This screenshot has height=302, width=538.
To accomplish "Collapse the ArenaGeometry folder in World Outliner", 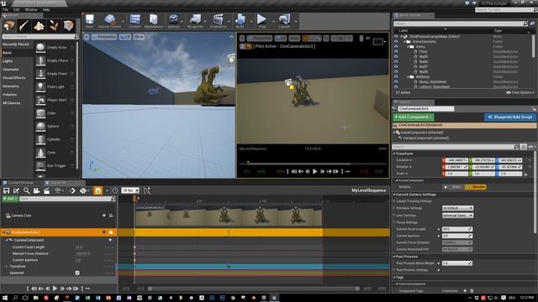I will point(405,41).
